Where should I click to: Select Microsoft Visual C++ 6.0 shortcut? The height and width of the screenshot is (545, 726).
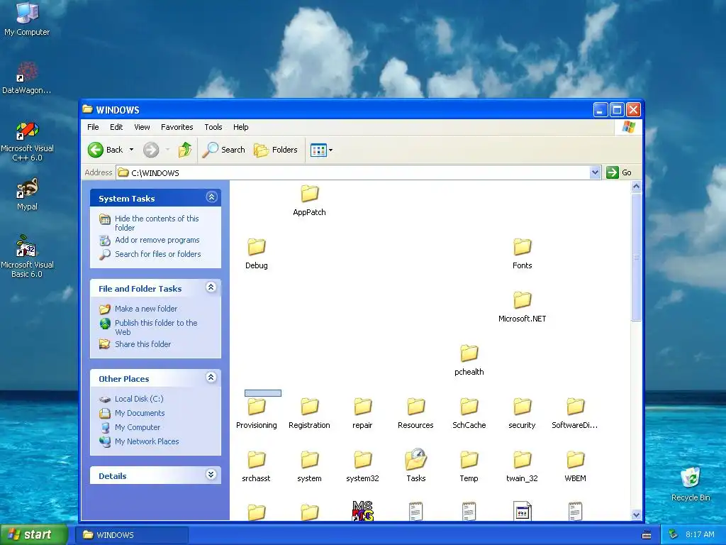(27, 141)
